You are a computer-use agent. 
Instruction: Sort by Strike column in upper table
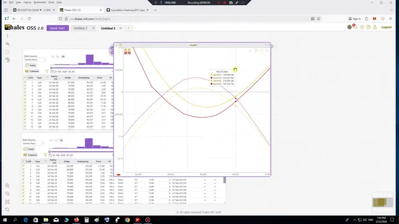68,78
